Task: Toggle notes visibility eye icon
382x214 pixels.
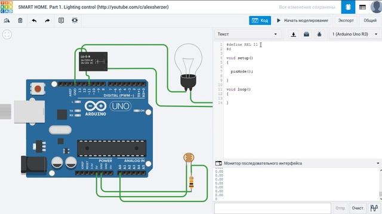Action: click(75, 20)
